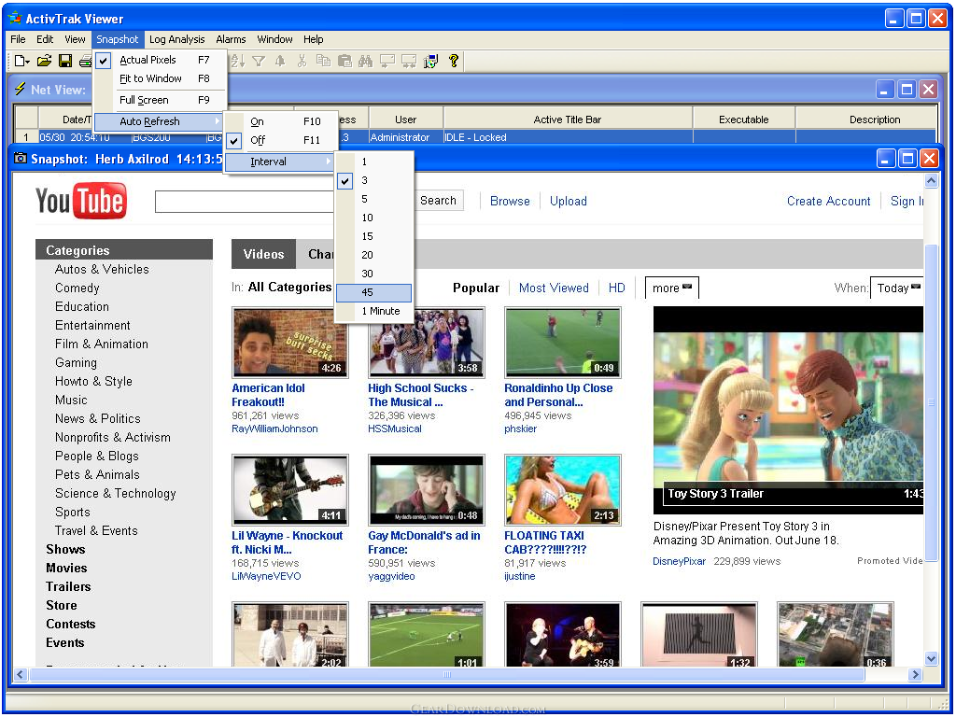
Task: Click the vertical scrollbar thumb in Snapshot
Action: tap(931, 402)
